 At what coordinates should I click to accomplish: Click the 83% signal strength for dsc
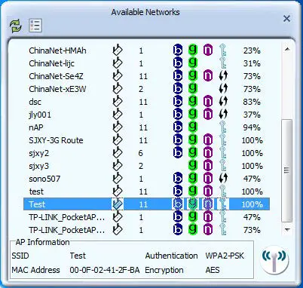pyautogui.click(x=252, y=102)
